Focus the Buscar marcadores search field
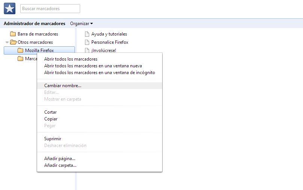This screenshot has height=190, width=303. pyautogui.click(x=50, y=9)
